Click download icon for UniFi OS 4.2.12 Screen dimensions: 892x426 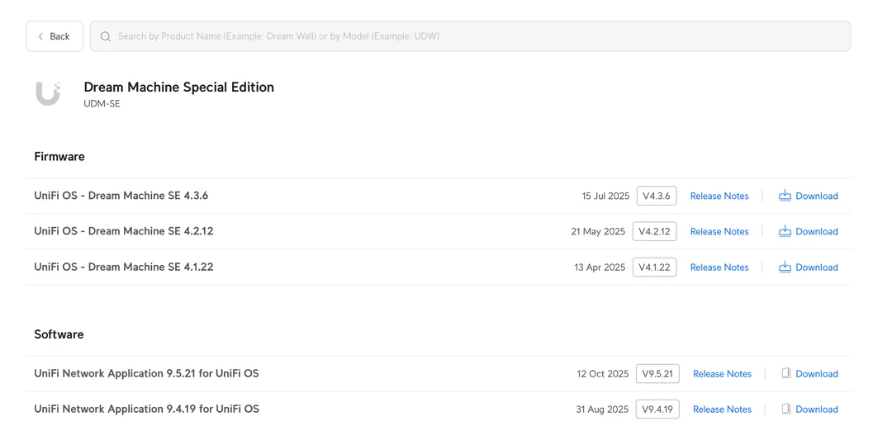click(x=785, y=231)
